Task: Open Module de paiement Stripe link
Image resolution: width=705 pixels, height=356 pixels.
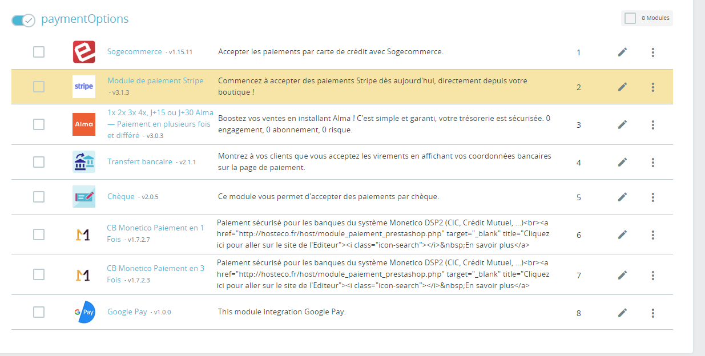Action: [x=155, y=80]
